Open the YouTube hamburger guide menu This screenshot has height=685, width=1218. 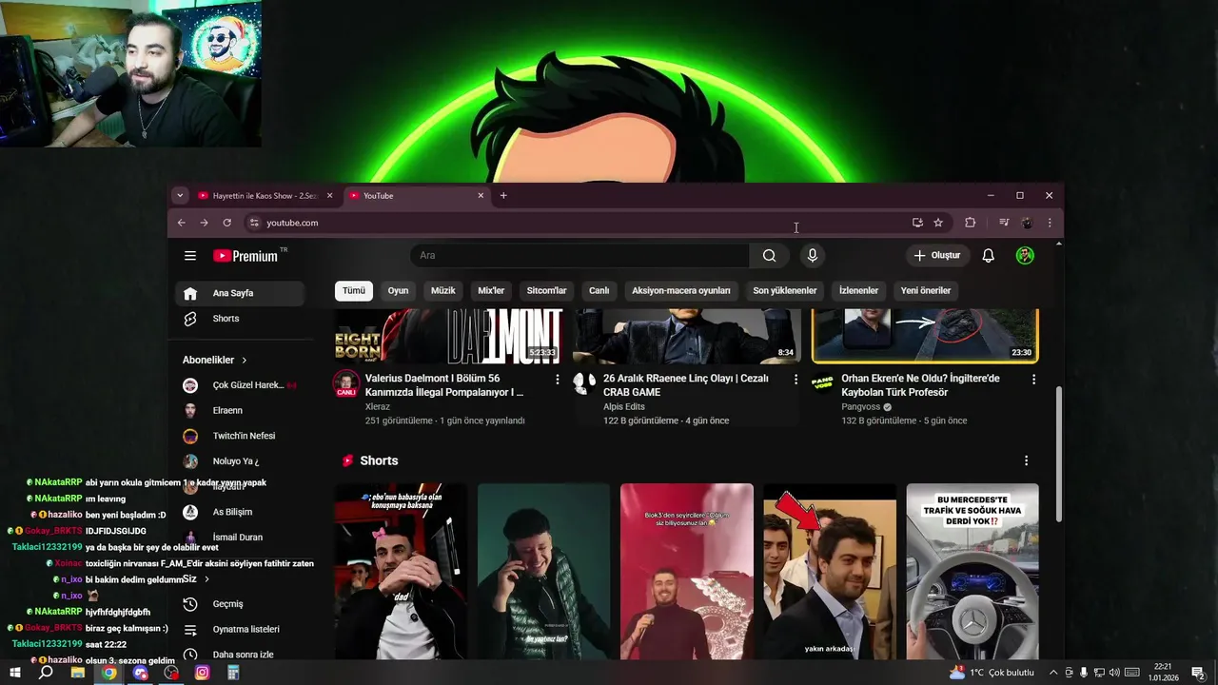[x=190, y=256]
